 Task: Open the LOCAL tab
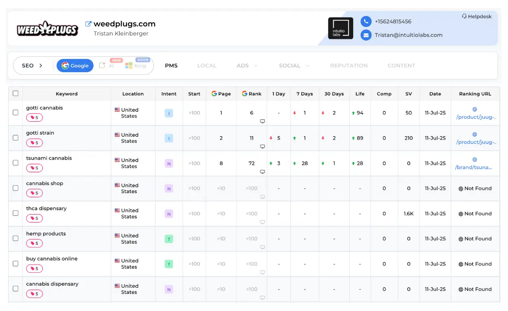click(x=207, y=65)
